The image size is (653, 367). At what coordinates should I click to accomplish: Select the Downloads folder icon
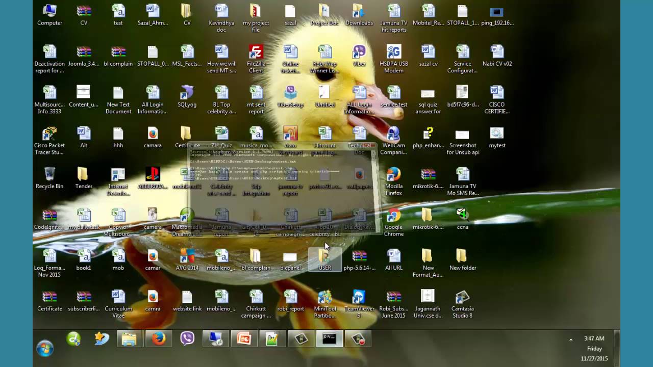point(359,15)
